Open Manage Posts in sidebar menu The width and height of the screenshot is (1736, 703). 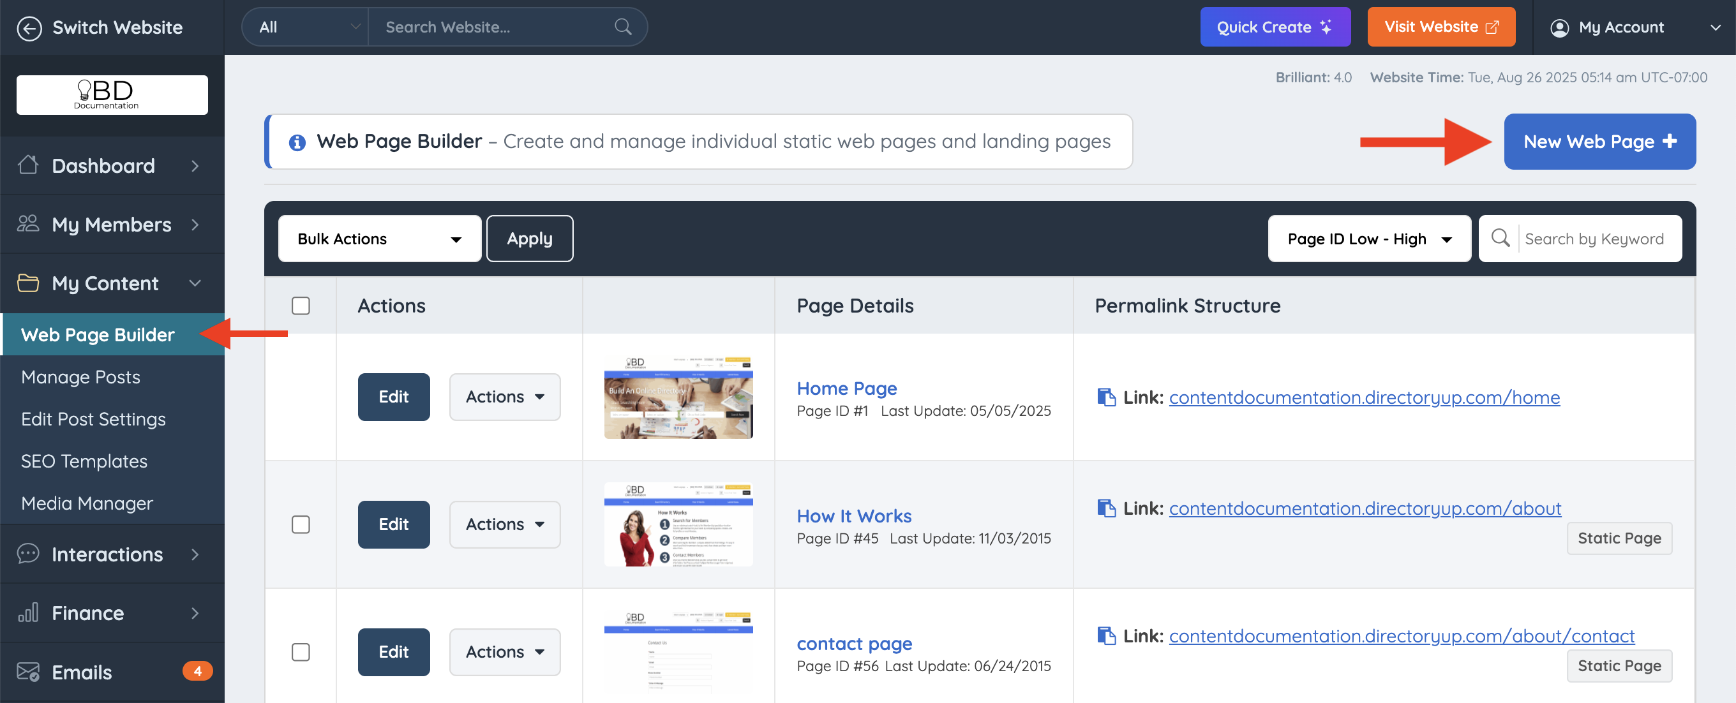click(81, 377)
